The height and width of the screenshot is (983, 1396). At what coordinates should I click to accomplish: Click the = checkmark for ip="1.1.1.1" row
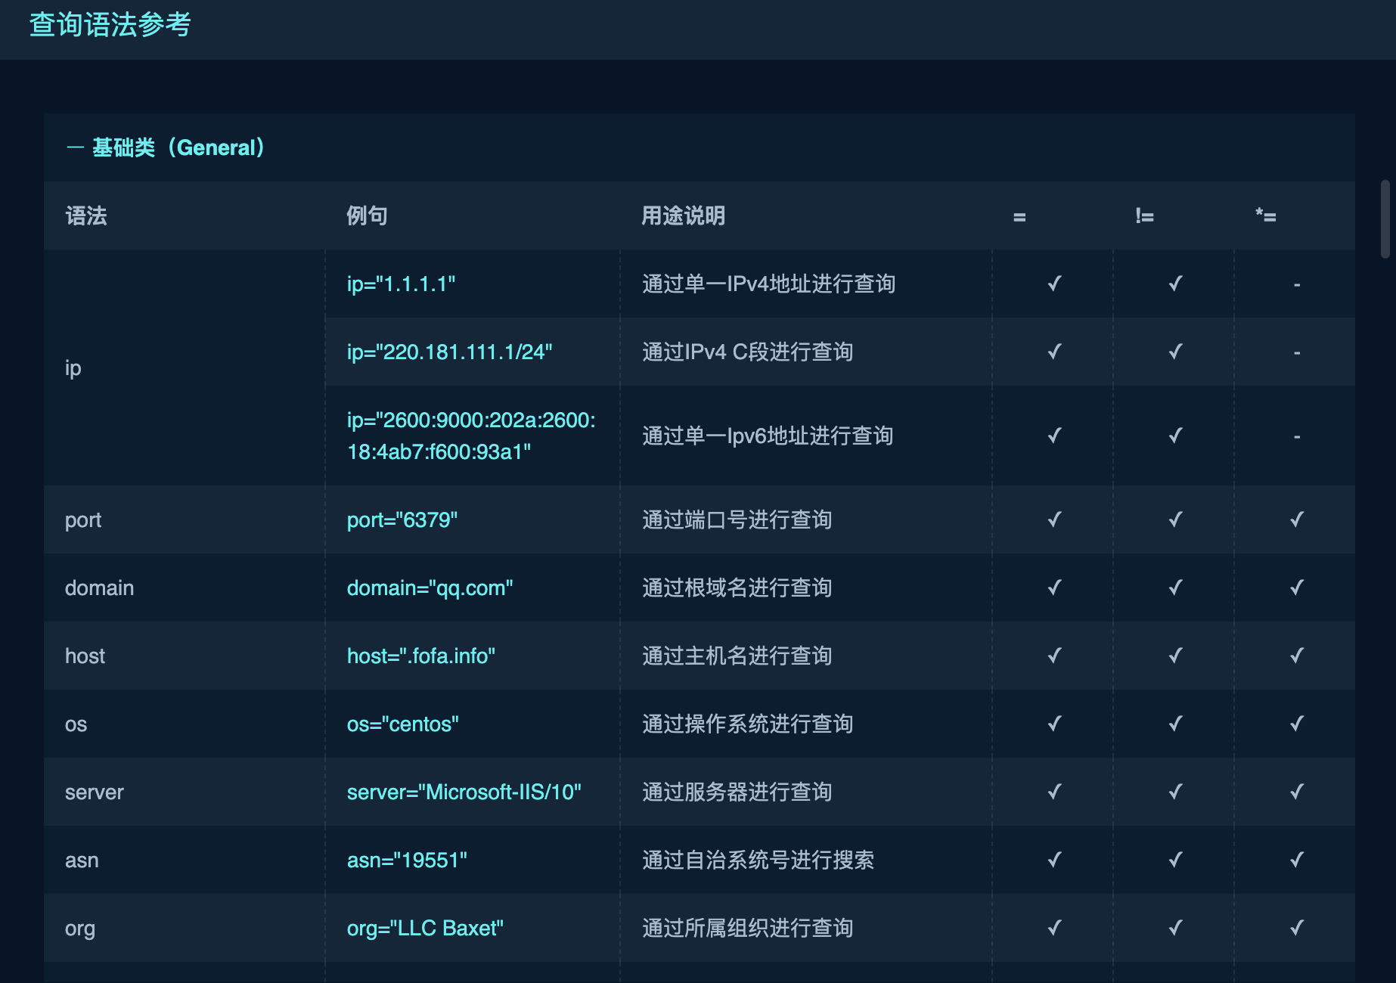point(1054,284)
